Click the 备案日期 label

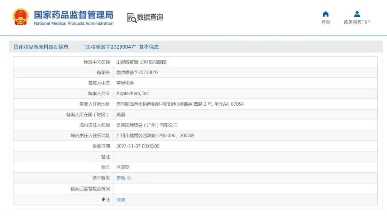[101, 146]
